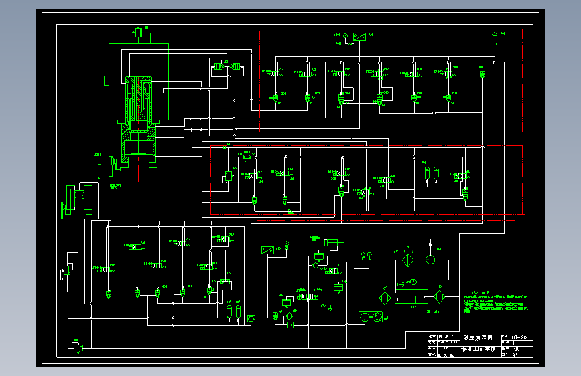
Task: Select drawing number HT-20 in title block
Action: [x=519, y=337]
